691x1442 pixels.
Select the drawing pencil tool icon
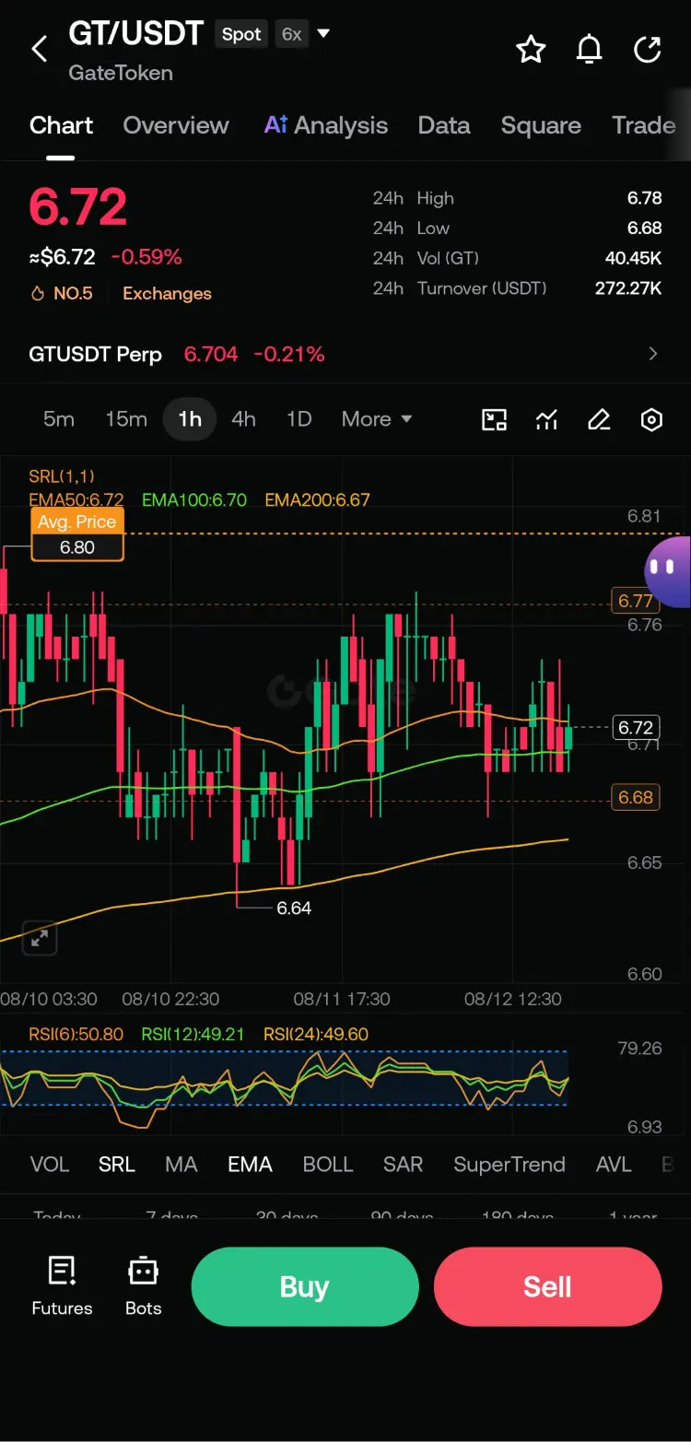(599, 420)
